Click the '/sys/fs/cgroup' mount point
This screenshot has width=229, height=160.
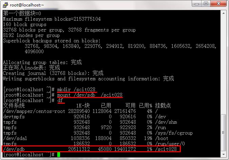pos(174,133)
